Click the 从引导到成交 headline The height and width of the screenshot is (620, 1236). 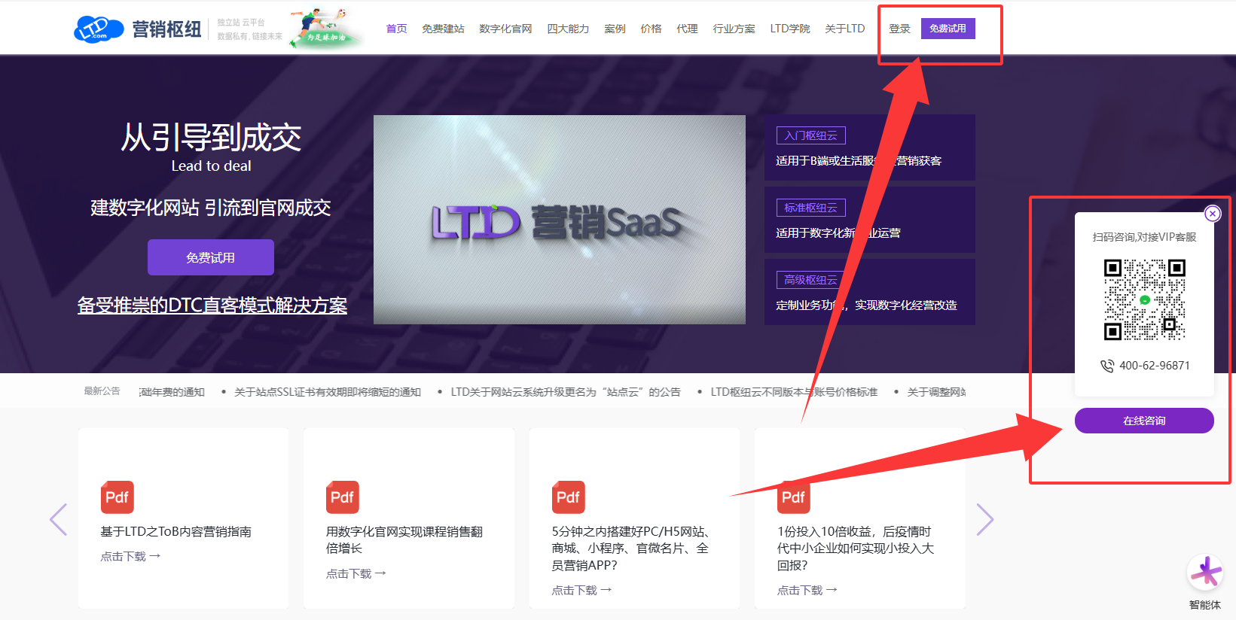(212, 138)
